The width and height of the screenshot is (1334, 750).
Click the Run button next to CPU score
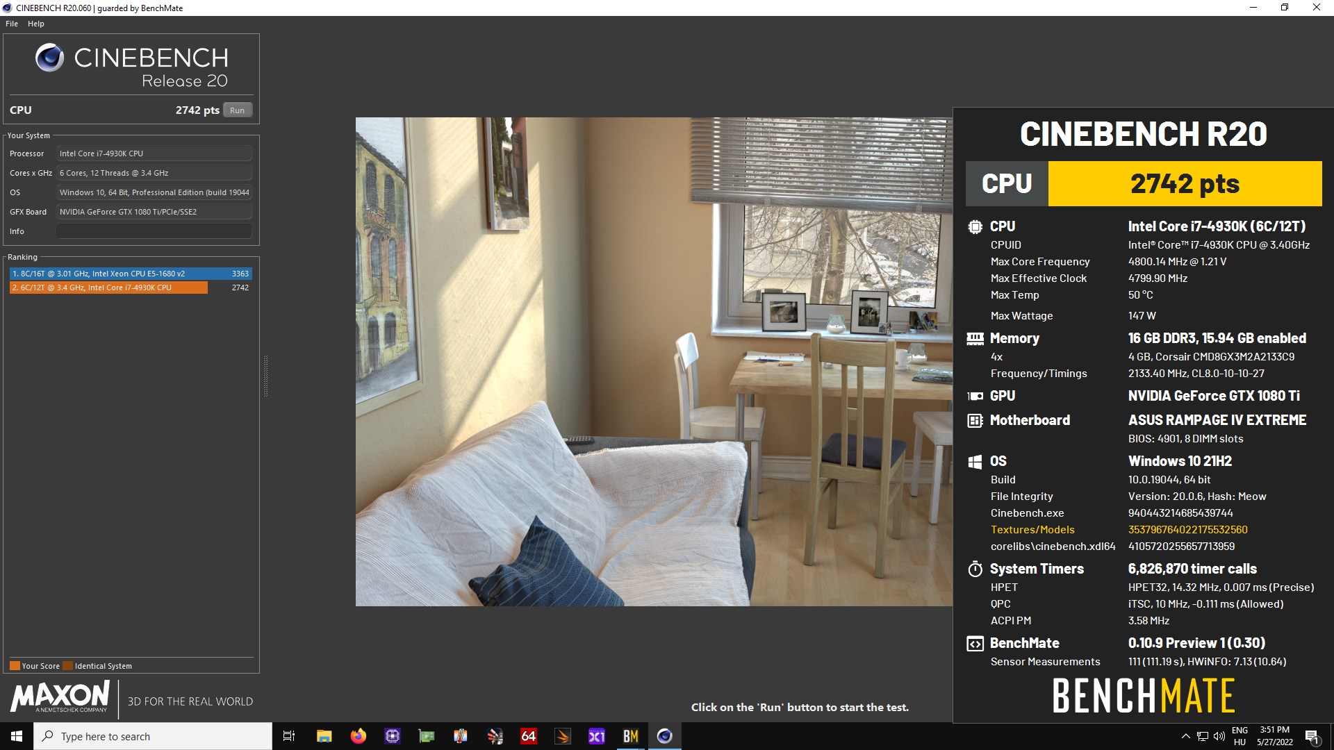237,110
